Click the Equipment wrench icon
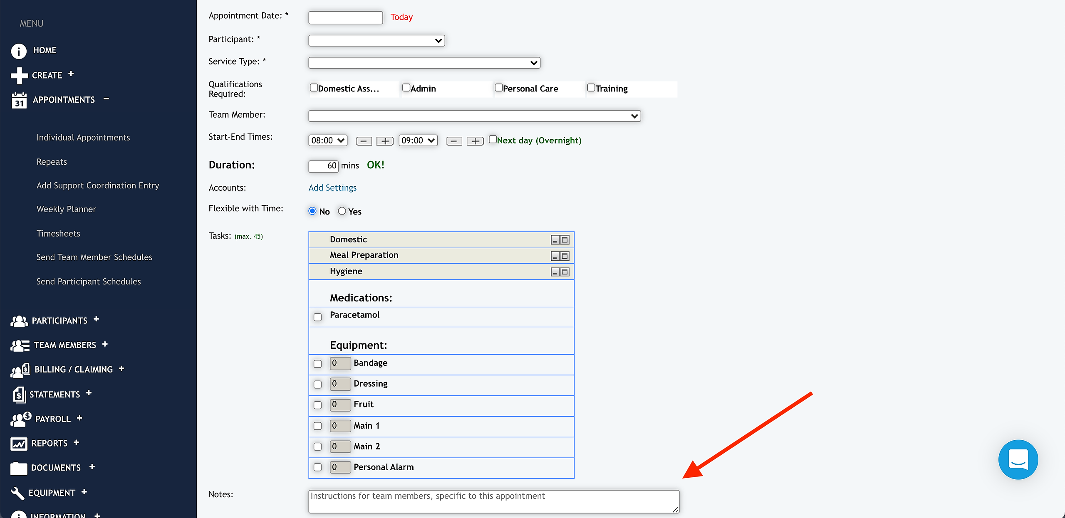The image size is (1065, 518). 17,493
